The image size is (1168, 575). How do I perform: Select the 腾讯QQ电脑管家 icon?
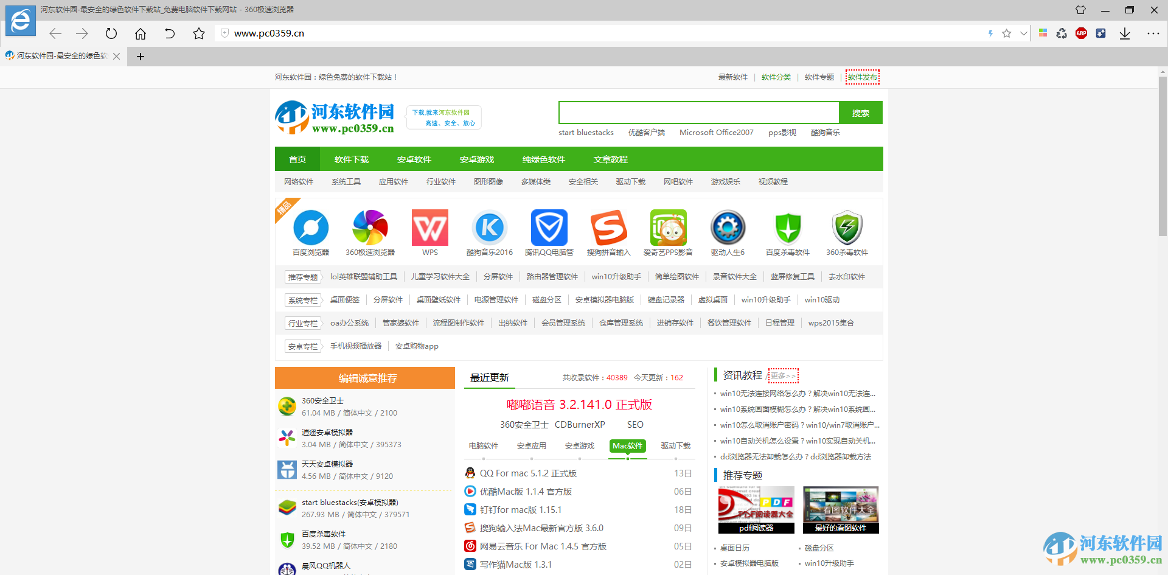click(x=548, y=228)
